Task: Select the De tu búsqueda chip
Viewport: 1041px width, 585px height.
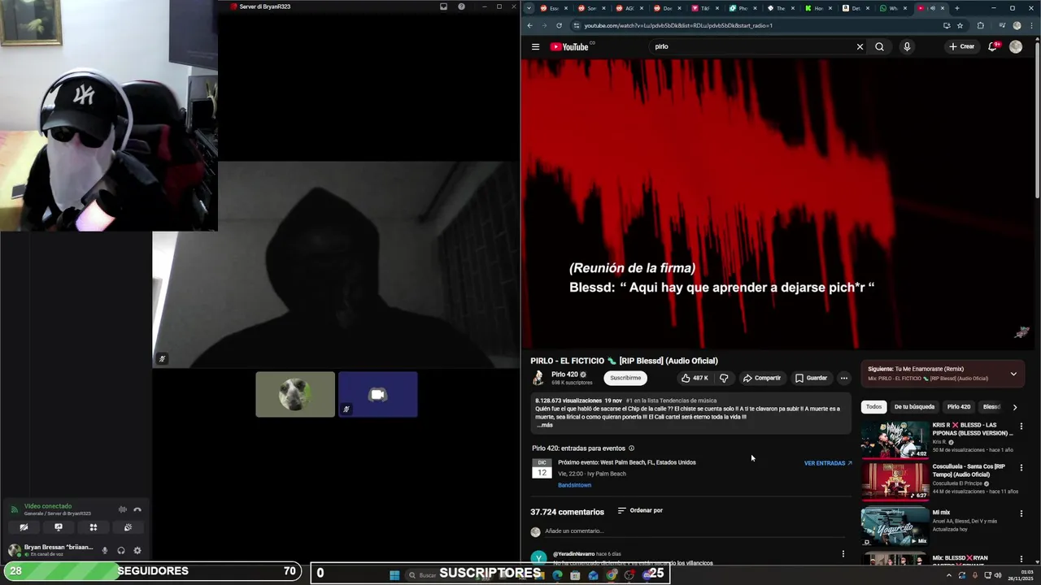Action: click(x=914, y=406)
